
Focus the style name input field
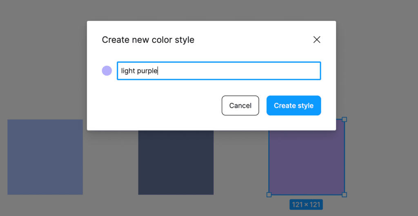pyautogui.click(x=237, y=71)
